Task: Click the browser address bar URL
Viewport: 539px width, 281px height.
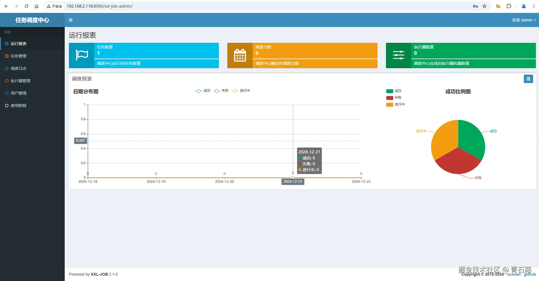Action: coord(100,6)
